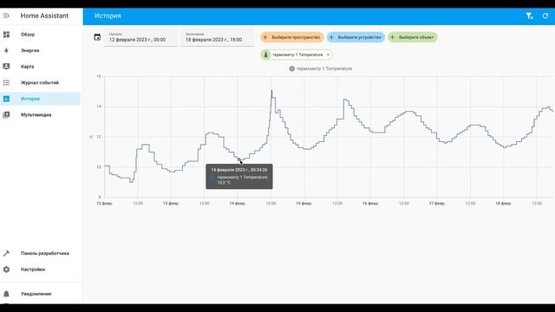Open the Обзор dashboard icon
The height and width of the screenshot is (312, 555).
point(6,35)
